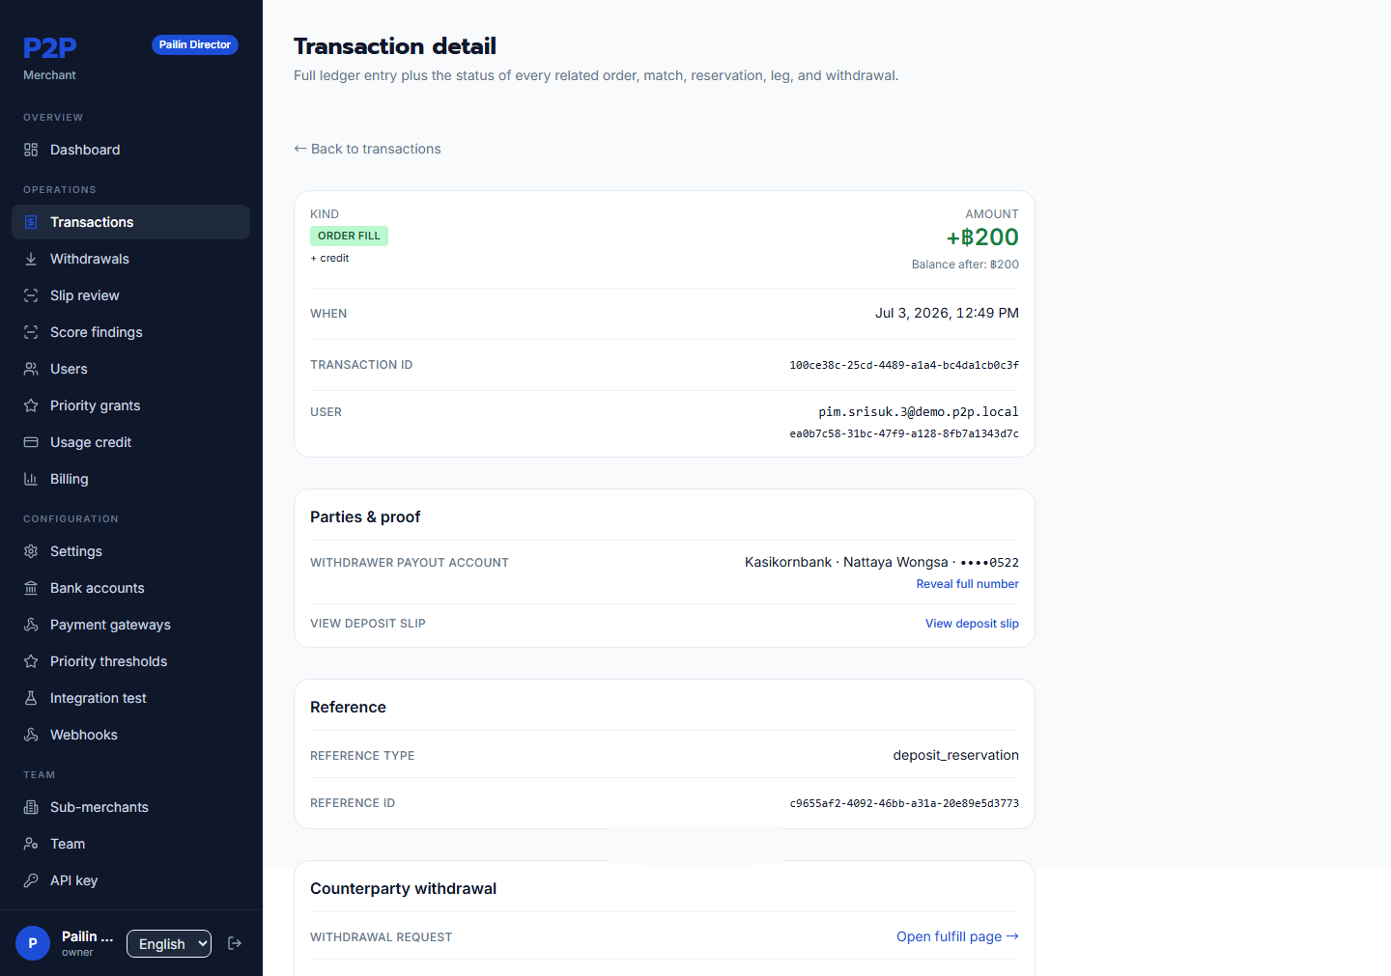Click the Bank accounts building icon
Screen dimensions: 1391x976
31,588
